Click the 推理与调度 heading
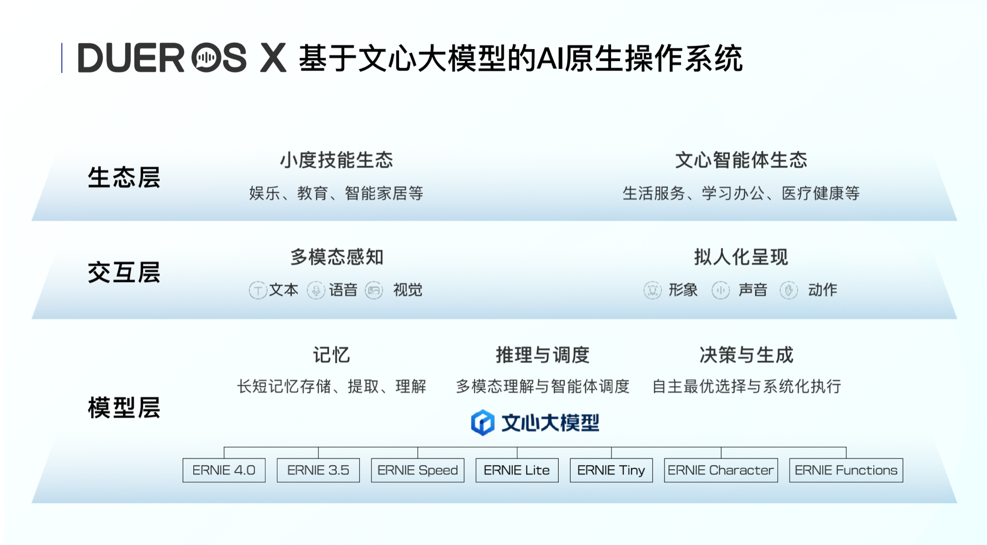Screen dimensions: 987x545 click(x=543, y=356)
